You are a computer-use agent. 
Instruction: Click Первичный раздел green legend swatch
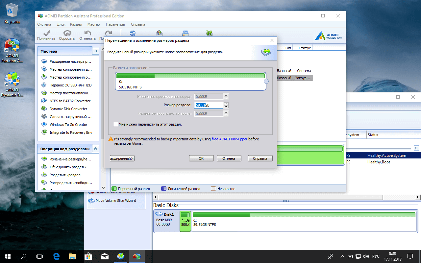114,189
